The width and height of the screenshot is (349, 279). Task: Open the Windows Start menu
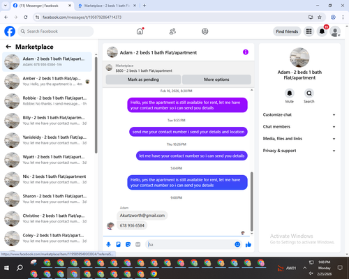pos(6,268)
